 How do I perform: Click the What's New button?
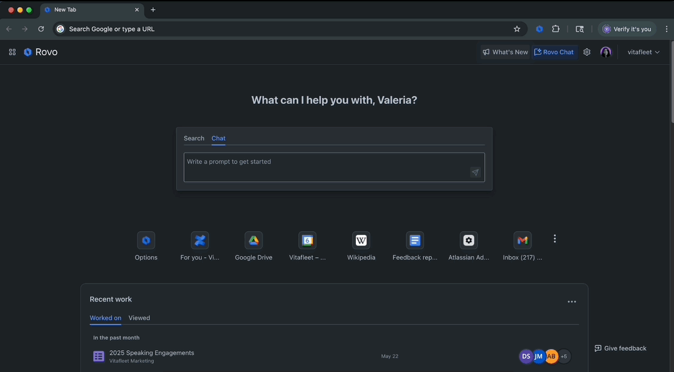tap(505, 52)
